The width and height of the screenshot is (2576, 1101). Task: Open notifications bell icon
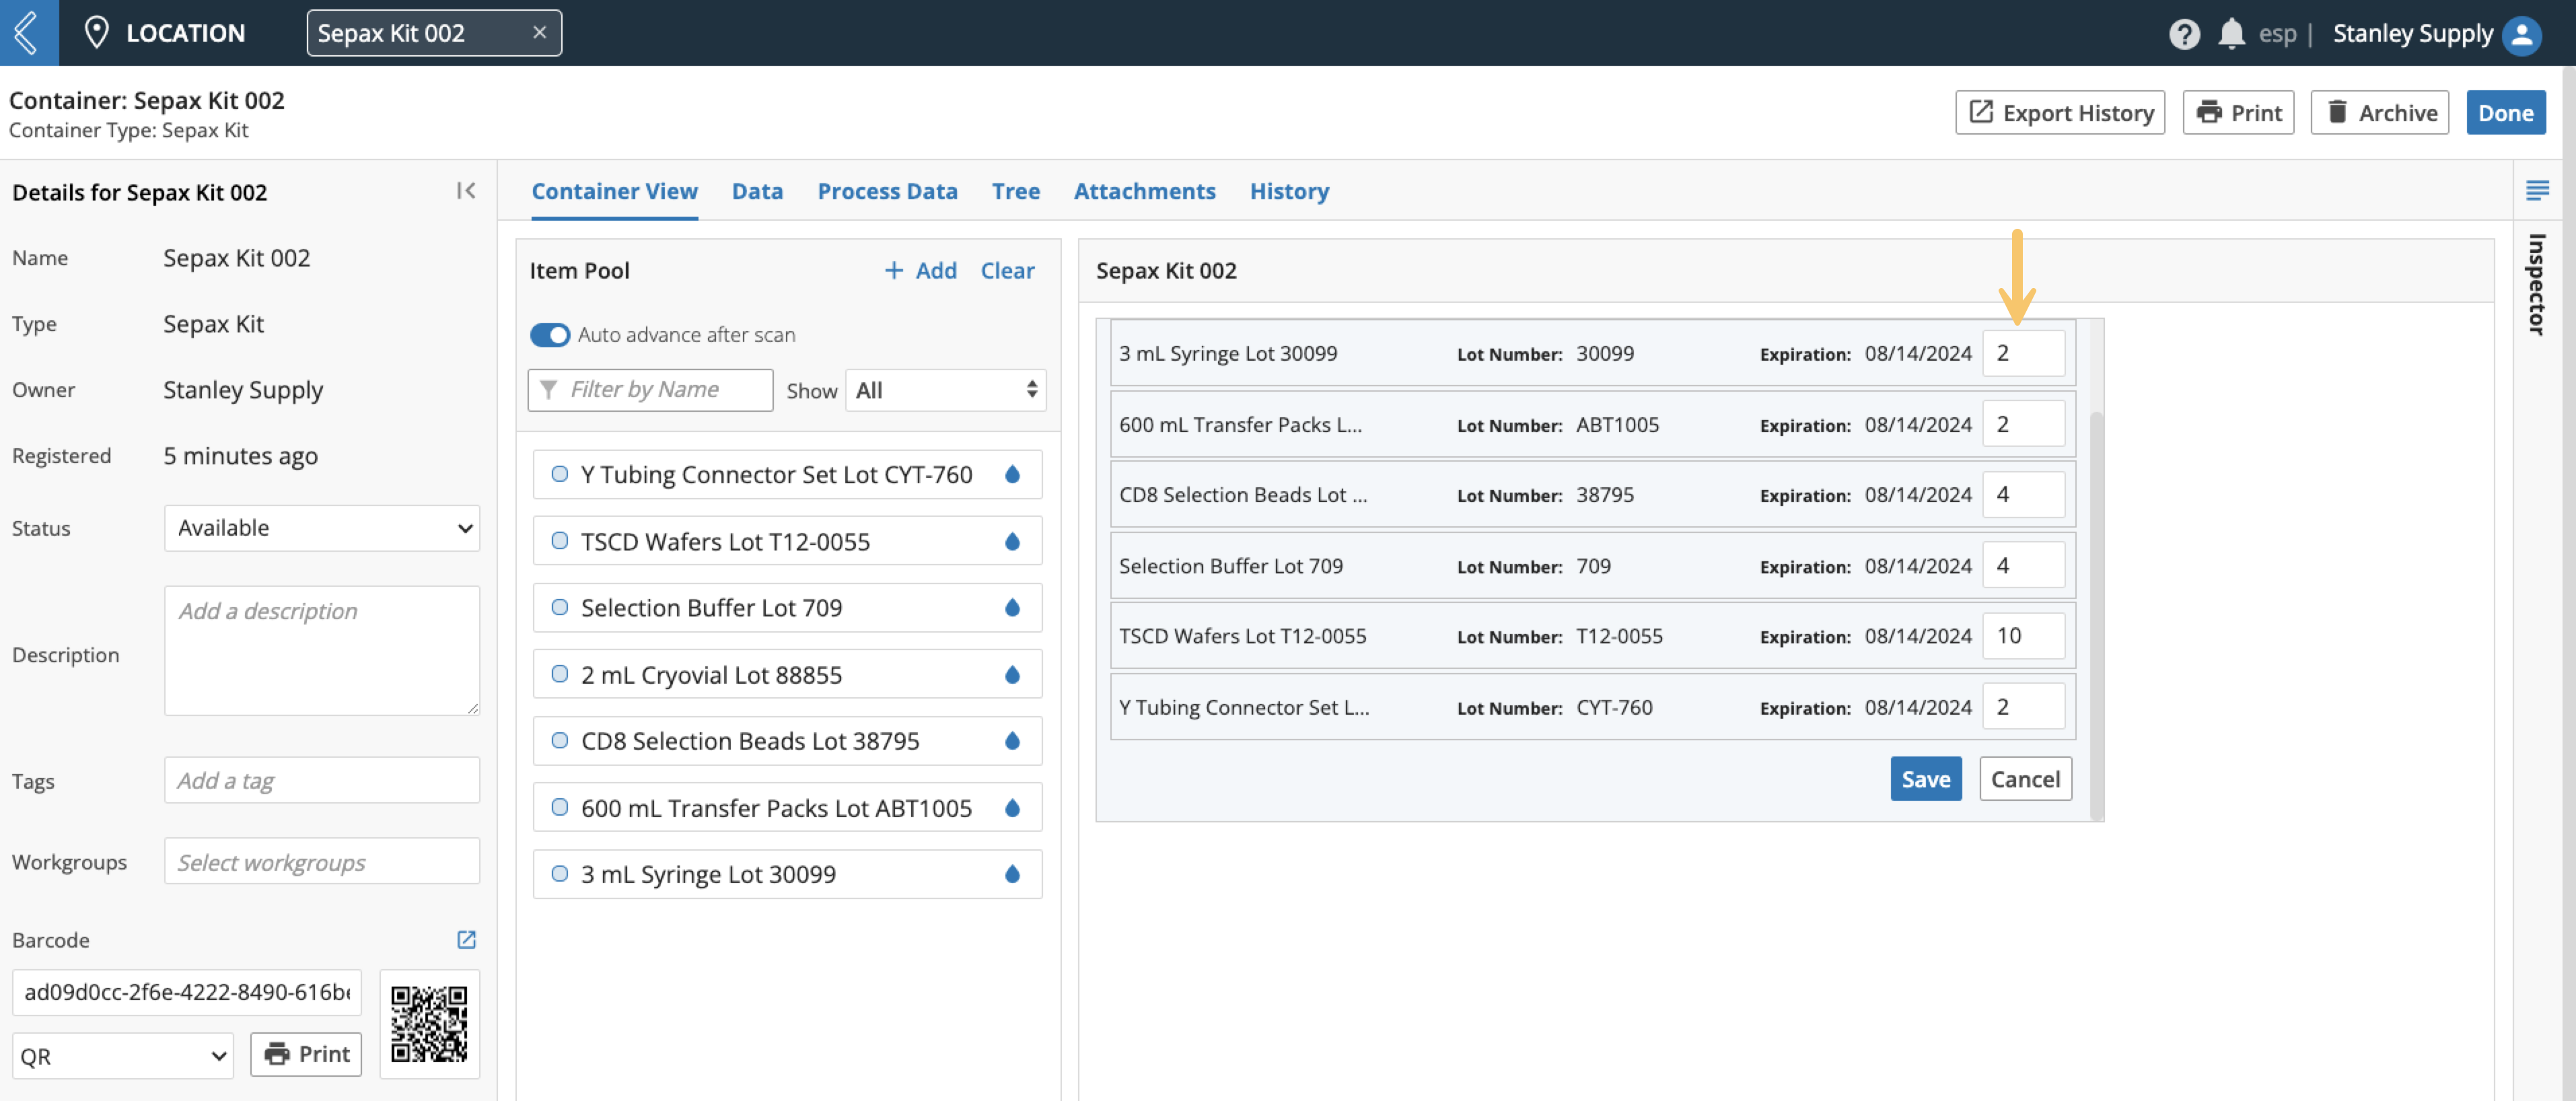(x=2231, y=34)
